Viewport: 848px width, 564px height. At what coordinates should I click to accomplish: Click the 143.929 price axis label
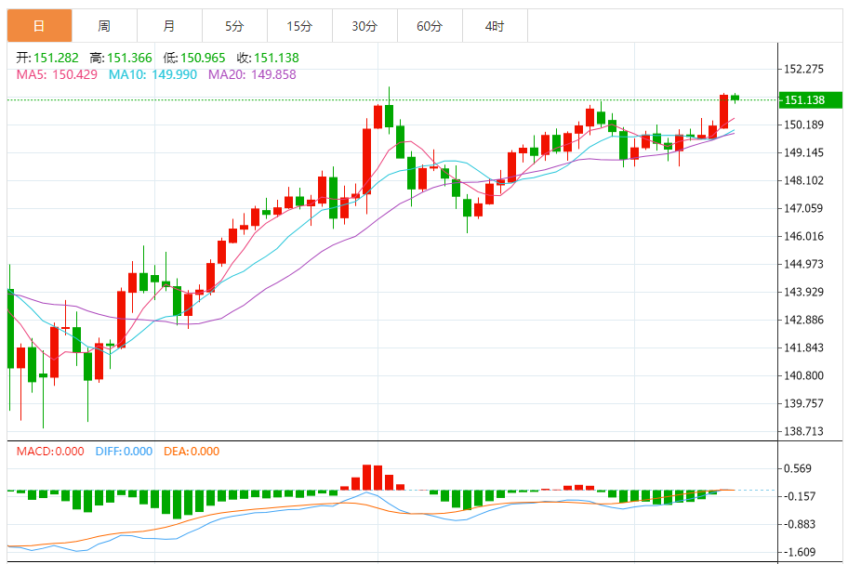click(x=803, y=293)
